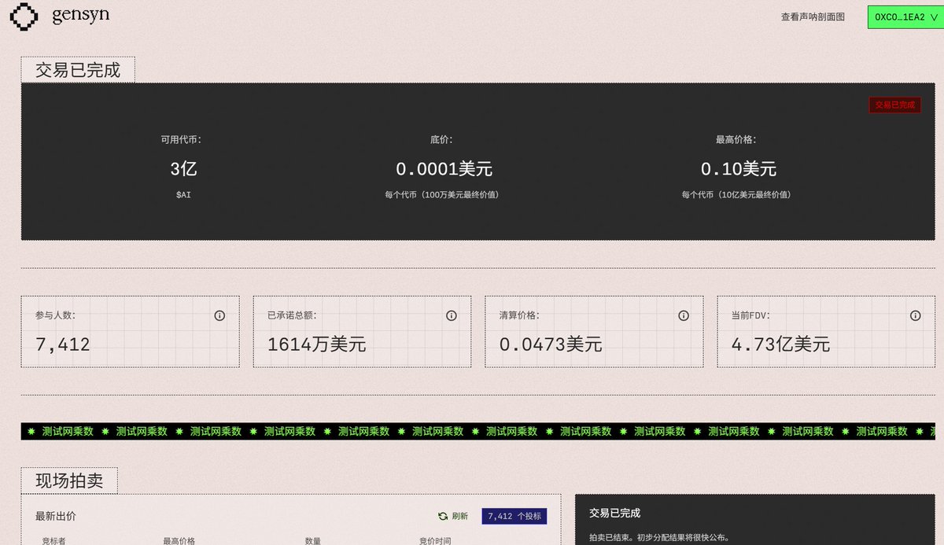Image resolution: width=944 pixels, height=545 pixels.
Task: Click the 拍卖已结束 notice text
Action: 659,538
